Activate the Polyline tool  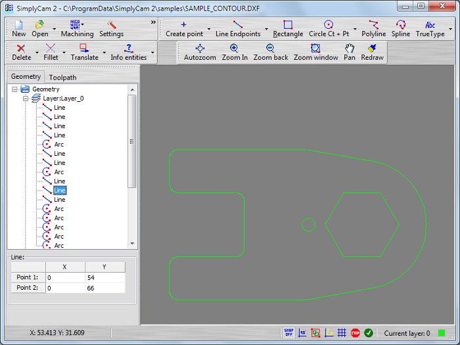[373, 28]
